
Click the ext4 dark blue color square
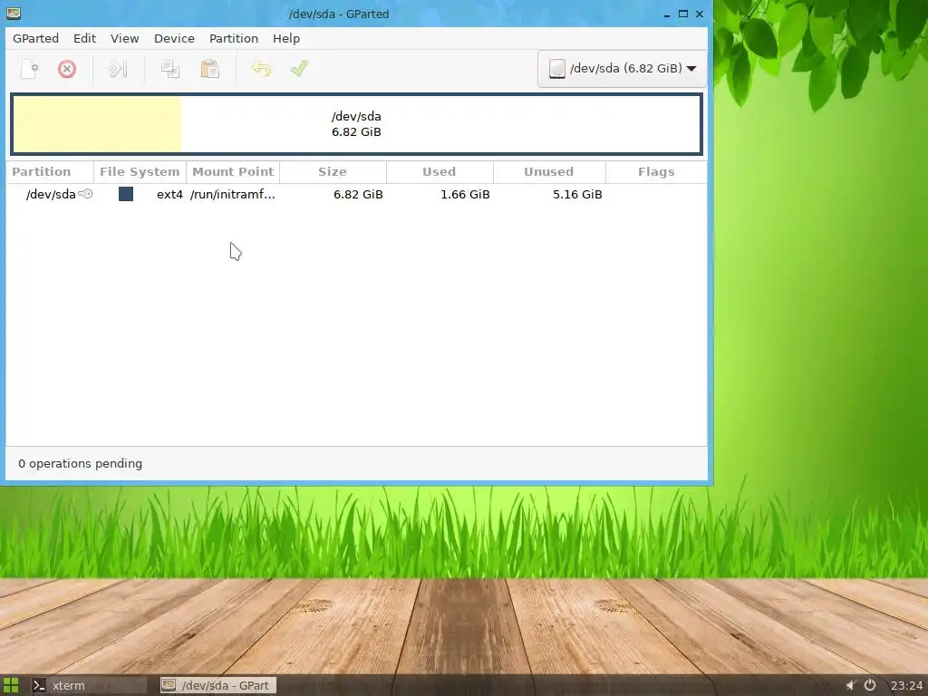126,194
